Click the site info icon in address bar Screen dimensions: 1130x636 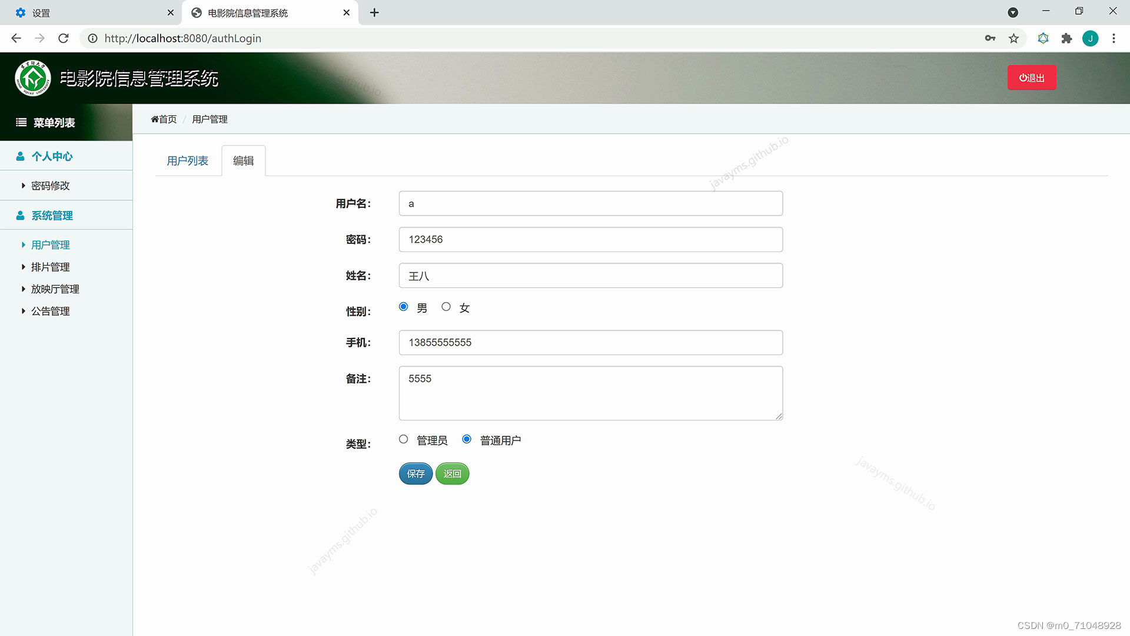[x=92, y=38]
